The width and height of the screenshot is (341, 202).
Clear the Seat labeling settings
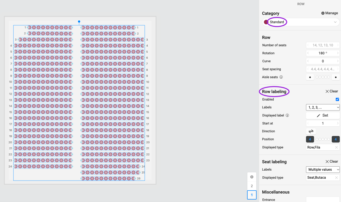coord(332,161)
